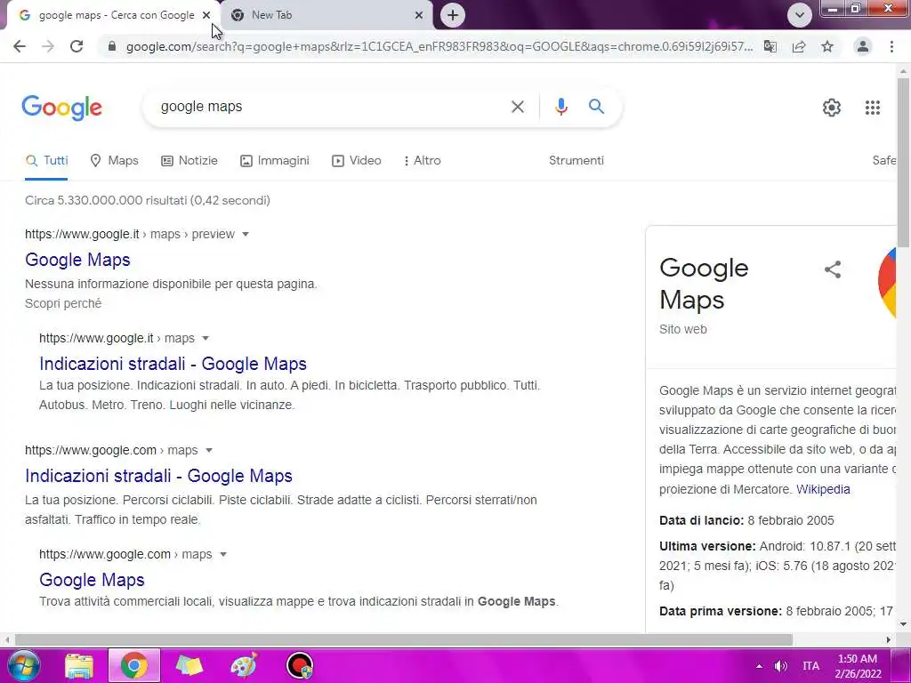The width and height of the screenshot is (911, 683).
Task: Open the translate page icon in address bar
Action: pos(770,46)
